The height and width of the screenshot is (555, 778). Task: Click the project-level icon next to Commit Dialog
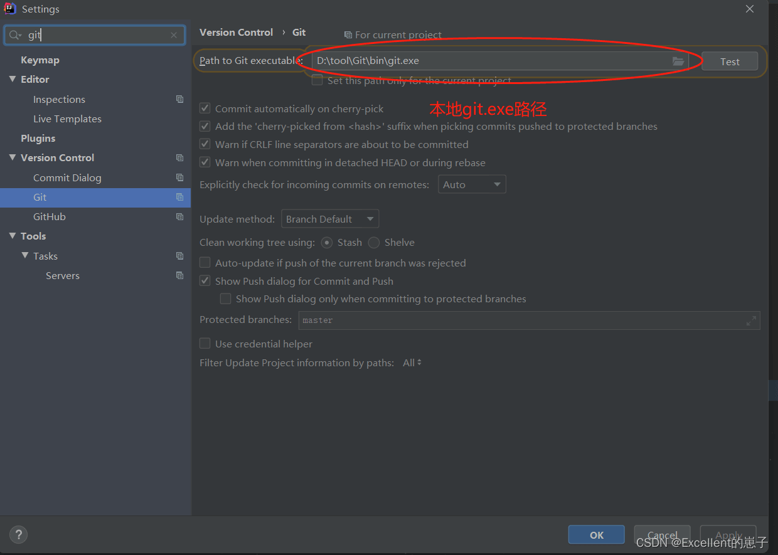(180, 177)
